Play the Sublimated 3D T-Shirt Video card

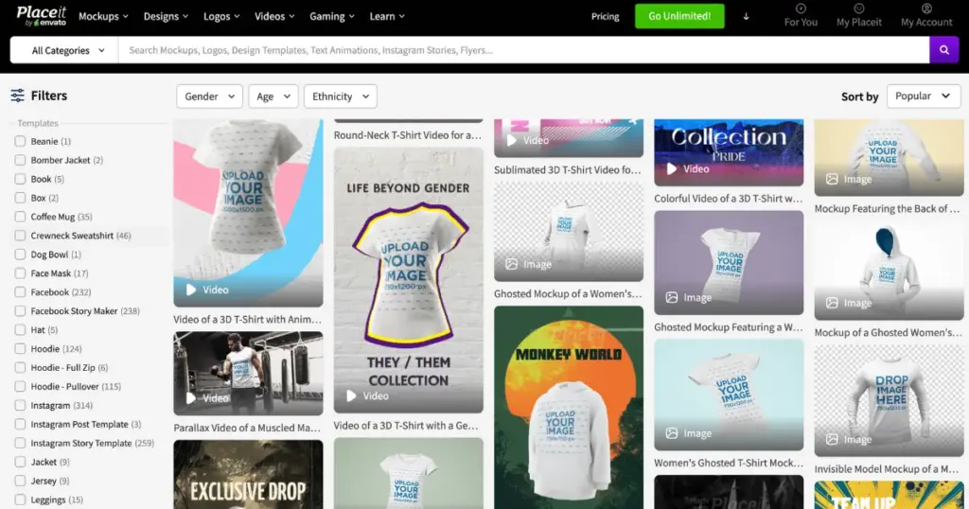(512, 140)
